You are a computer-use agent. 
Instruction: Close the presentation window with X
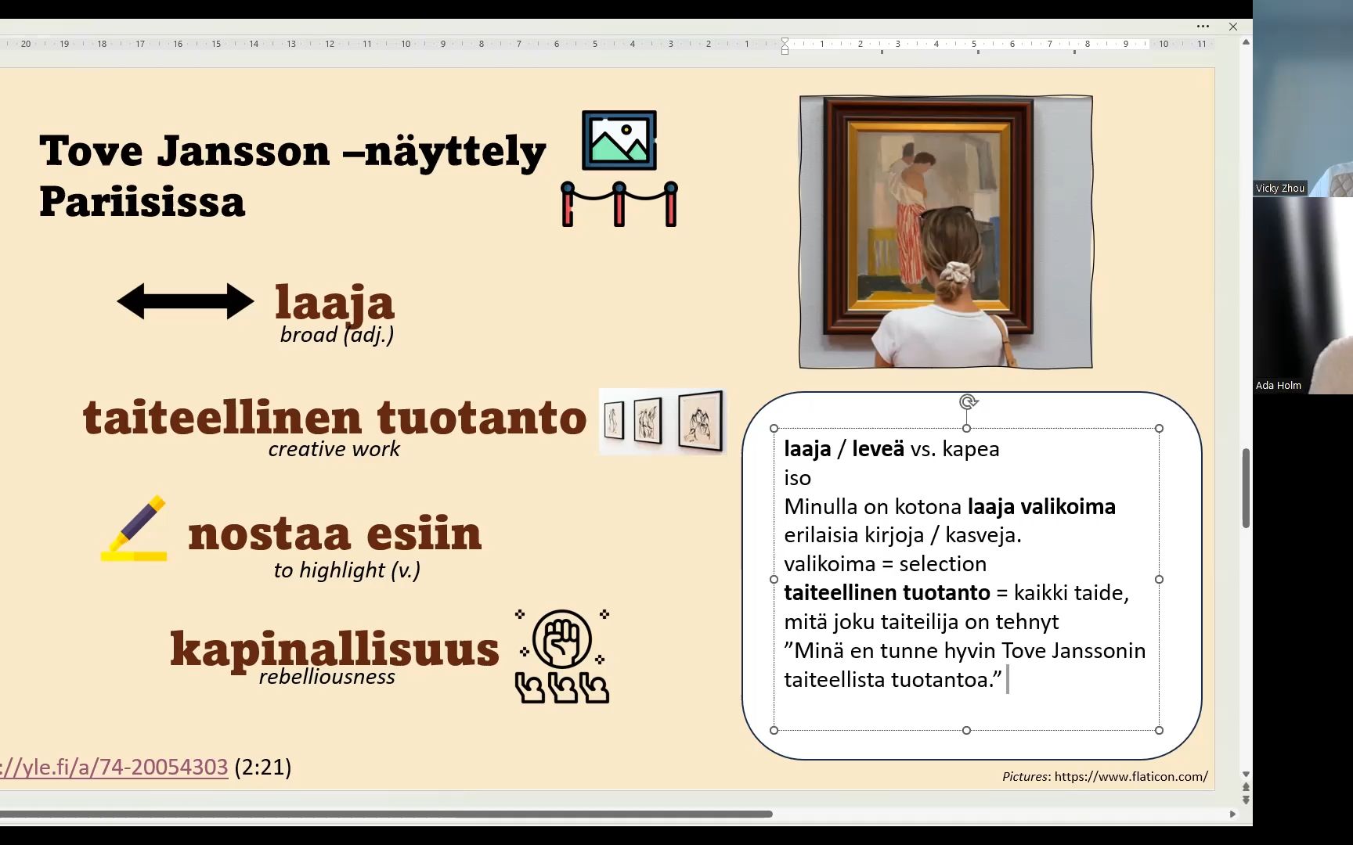coord(1233,27)
